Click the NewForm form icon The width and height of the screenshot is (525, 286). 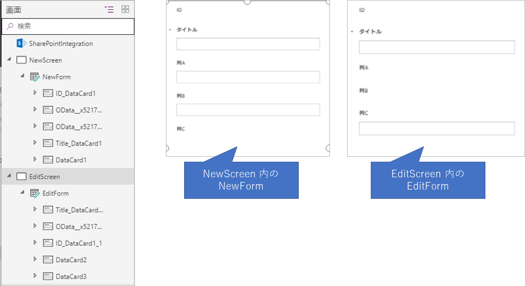(35, 77)
